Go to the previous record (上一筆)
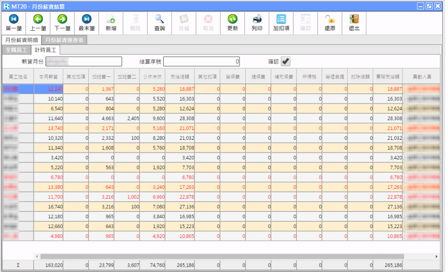 click(38, 23)
